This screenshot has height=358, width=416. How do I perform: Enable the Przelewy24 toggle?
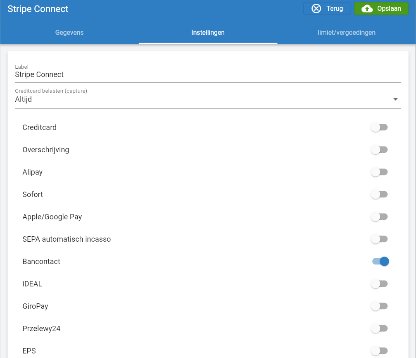point(379,328)
